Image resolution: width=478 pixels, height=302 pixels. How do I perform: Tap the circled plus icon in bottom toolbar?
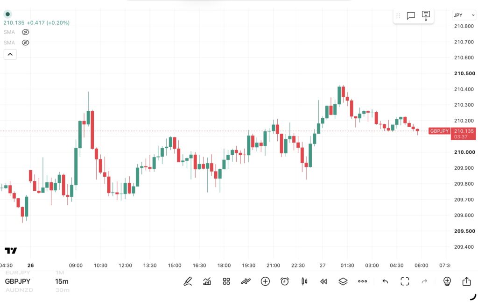pyautogui.click(x=265, y=281)
